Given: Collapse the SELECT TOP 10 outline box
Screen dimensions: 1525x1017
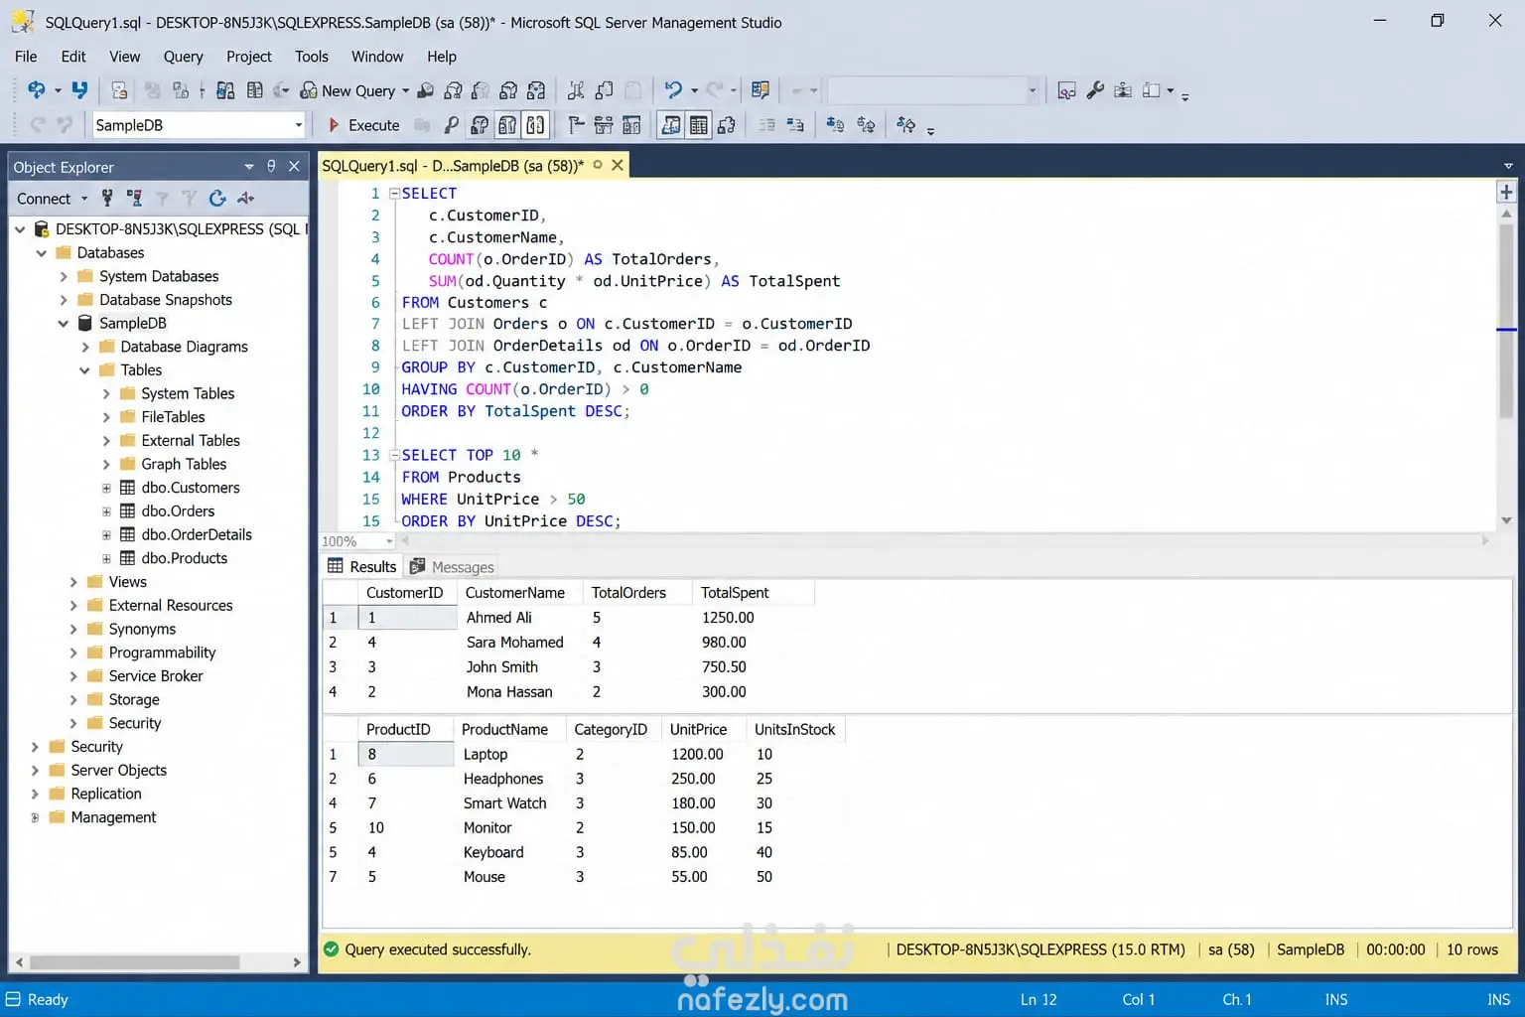Looking at the screenshot, I should 394,455.
